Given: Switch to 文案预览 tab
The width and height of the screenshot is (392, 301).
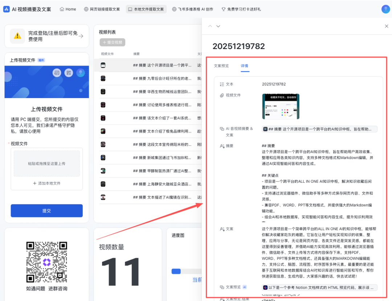Looking at the screenshot, I should coord(221,66).
